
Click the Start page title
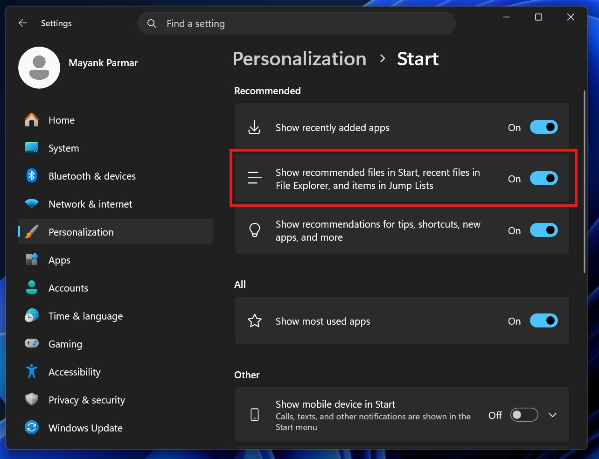[x=418, y=59]
